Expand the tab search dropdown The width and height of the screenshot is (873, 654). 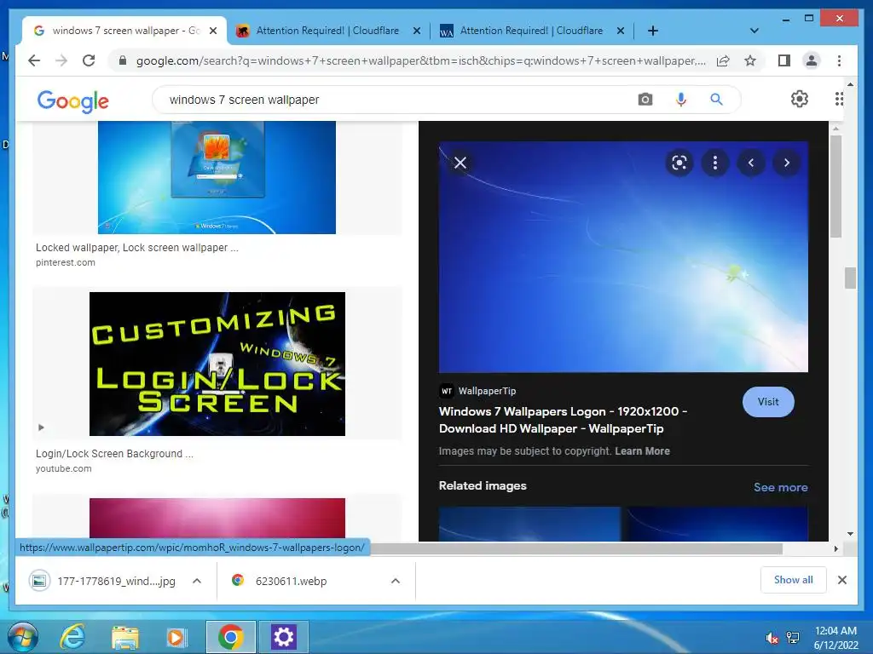coord(754,31)
